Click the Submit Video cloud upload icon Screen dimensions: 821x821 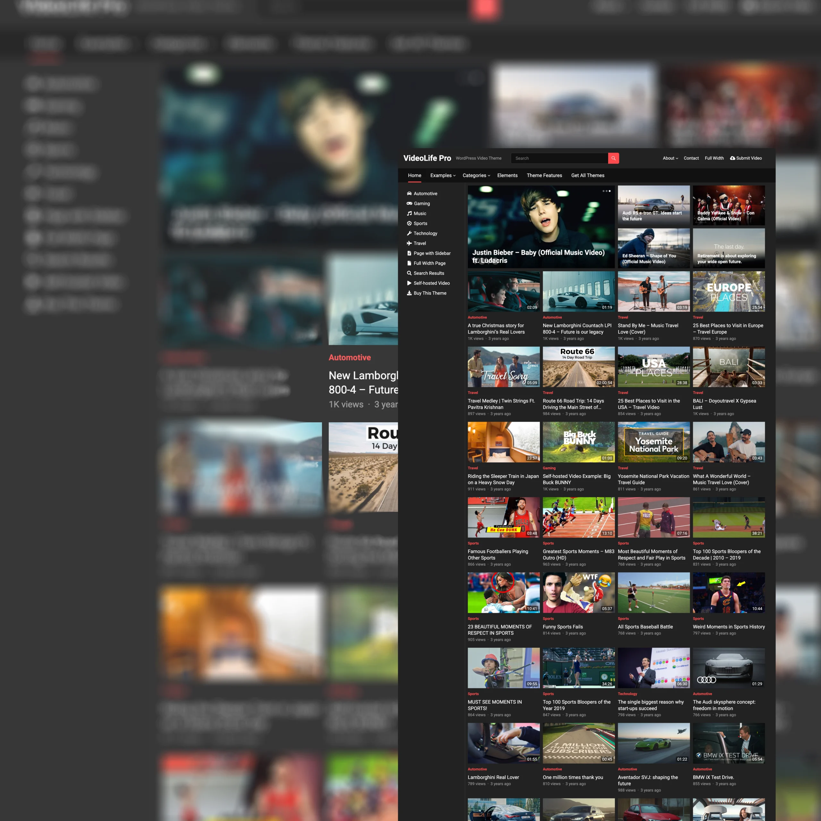(732, 158)
